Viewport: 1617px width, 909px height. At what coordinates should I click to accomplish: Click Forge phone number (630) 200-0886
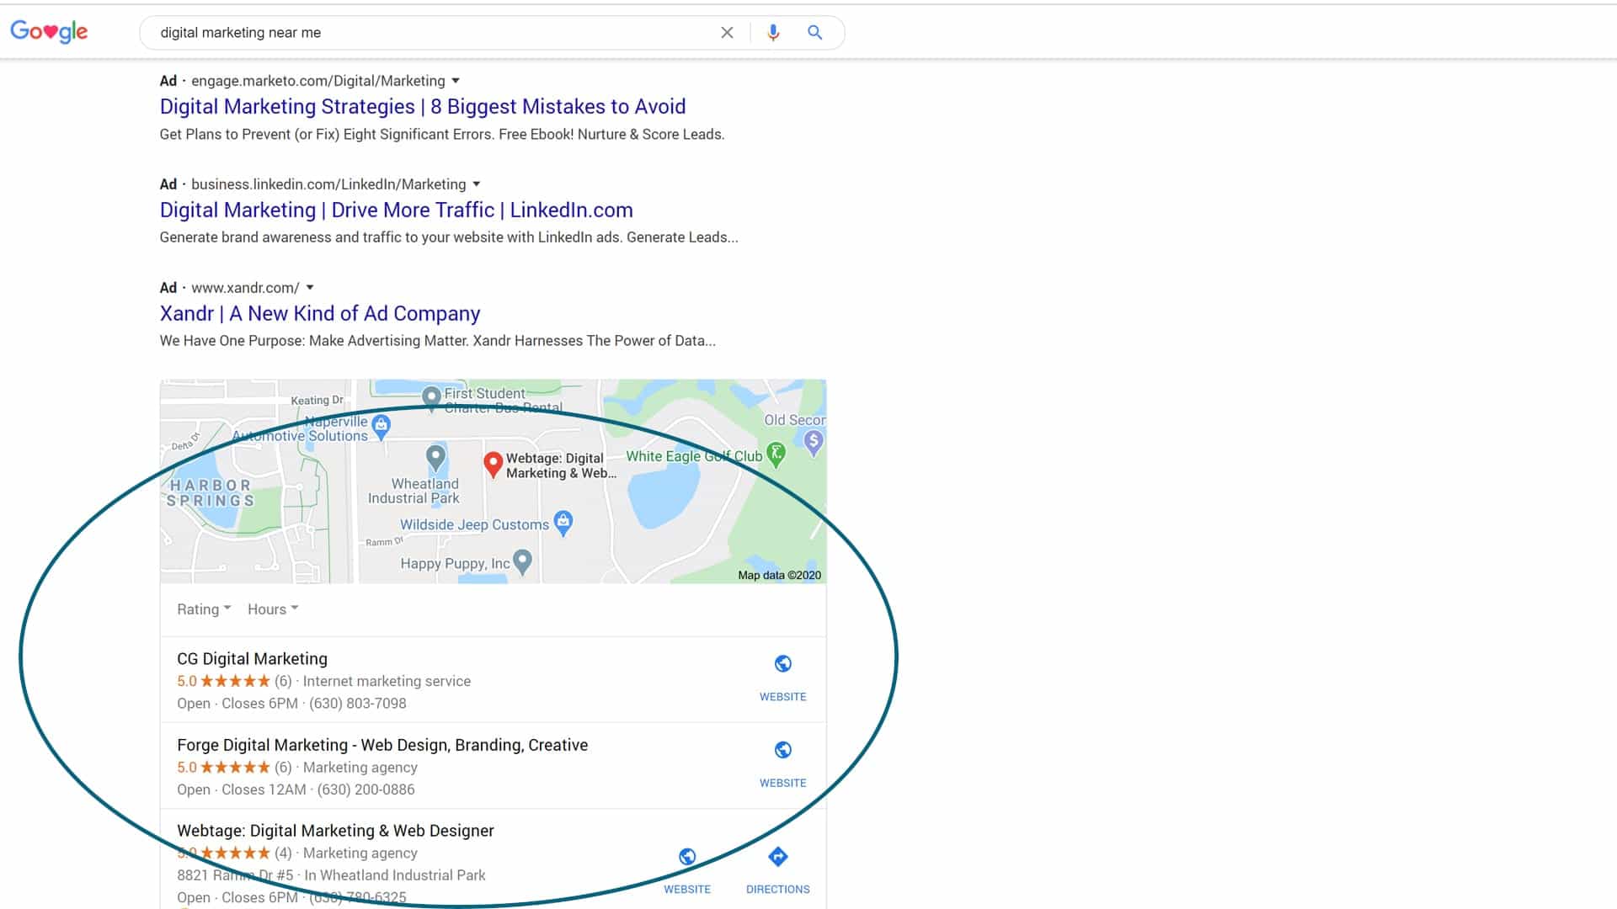click(x=366, y=789)
